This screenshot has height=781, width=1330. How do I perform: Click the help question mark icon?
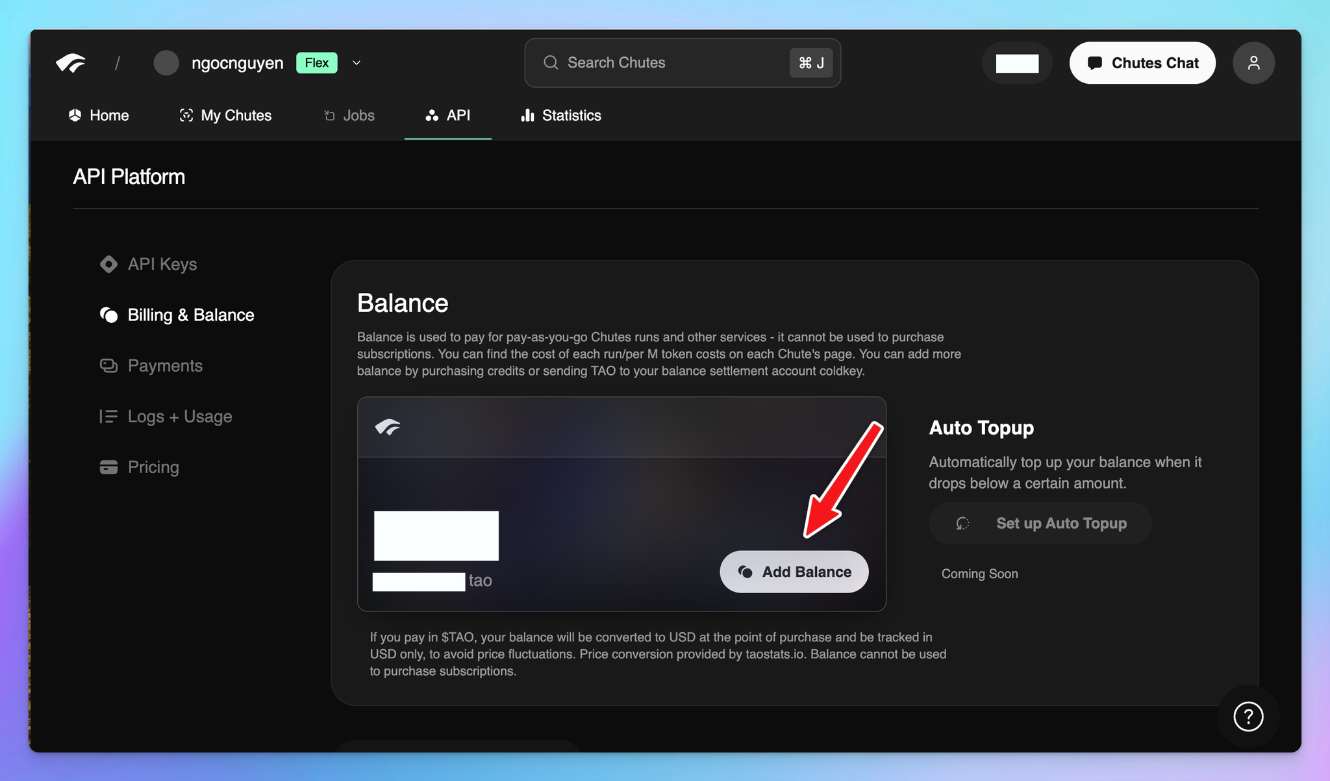[x=1248, y=717]
